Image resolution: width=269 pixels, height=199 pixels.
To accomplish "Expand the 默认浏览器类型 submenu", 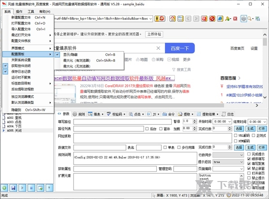I will 28,103.
